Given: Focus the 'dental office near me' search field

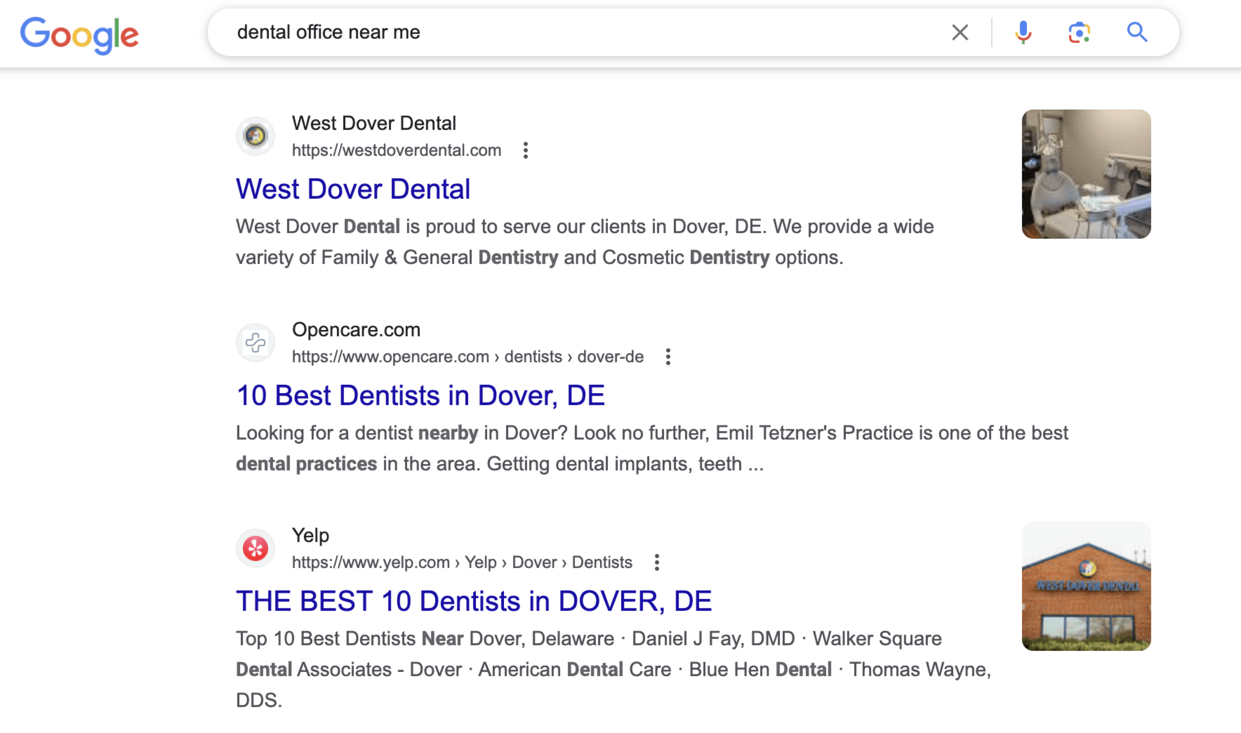Looking at the screenshot, I should tap(583, 33).
